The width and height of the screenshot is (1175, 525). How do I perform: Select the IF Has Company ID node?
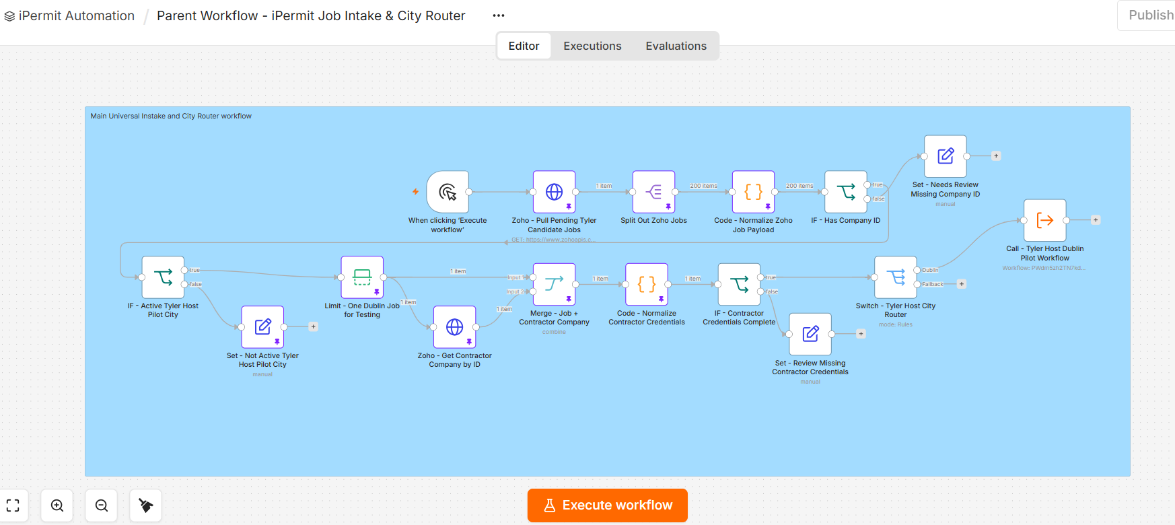pos(846,192)
